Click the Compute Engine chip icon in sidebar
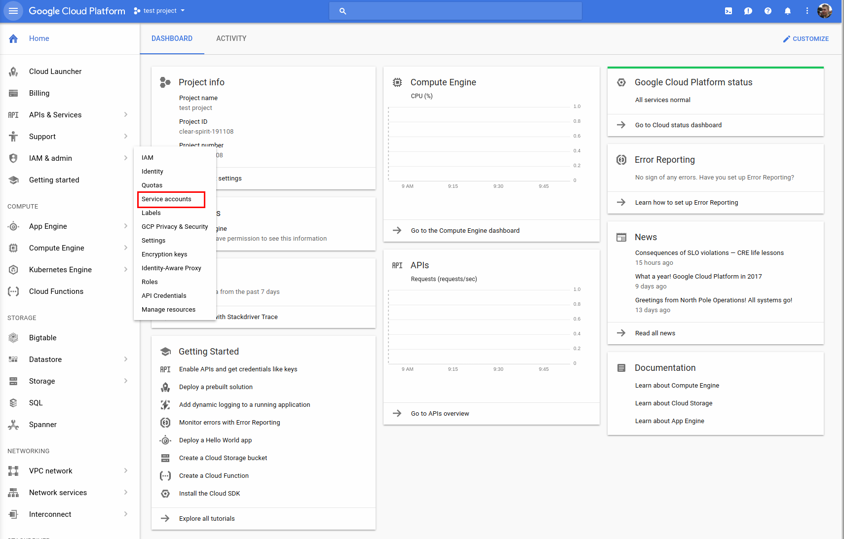 pyautogui.click(x=13, y=248)
